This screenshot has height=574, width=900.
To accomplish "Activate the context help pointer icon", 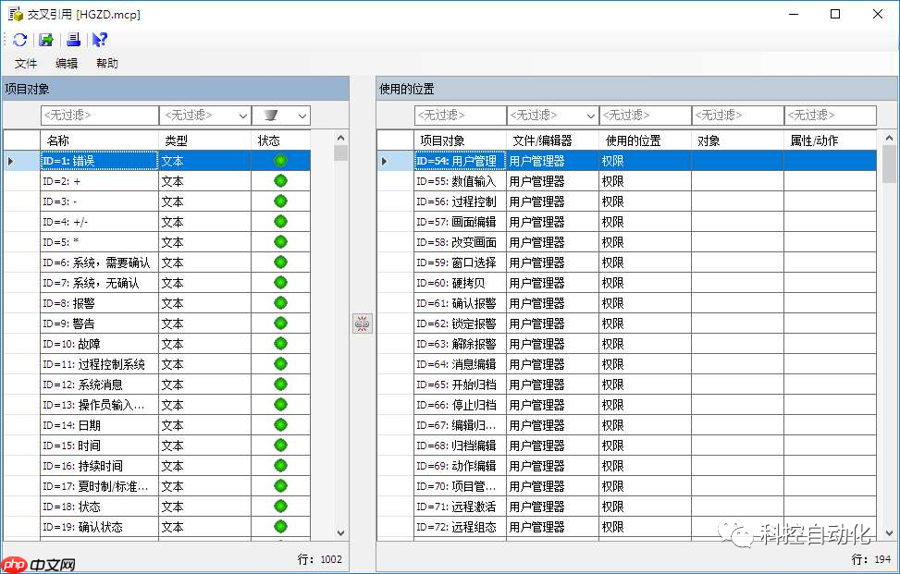I will click(x=99, y=39).
